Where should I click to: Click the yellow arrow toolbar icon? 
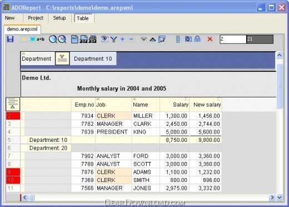coord(23,40)
